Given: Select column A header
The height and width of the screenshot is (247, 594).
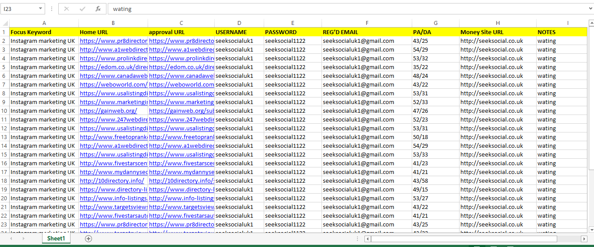Looking at the screenshot, I should pos(44,23).
